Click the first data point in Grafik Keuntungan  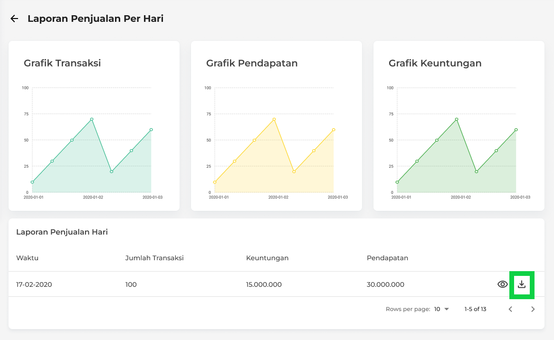pos(397,182)
